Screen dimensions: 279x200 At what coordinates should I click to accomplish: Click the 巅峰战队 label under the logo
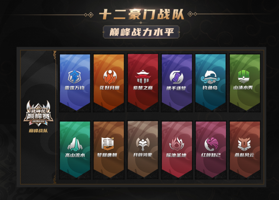[38, 131]
